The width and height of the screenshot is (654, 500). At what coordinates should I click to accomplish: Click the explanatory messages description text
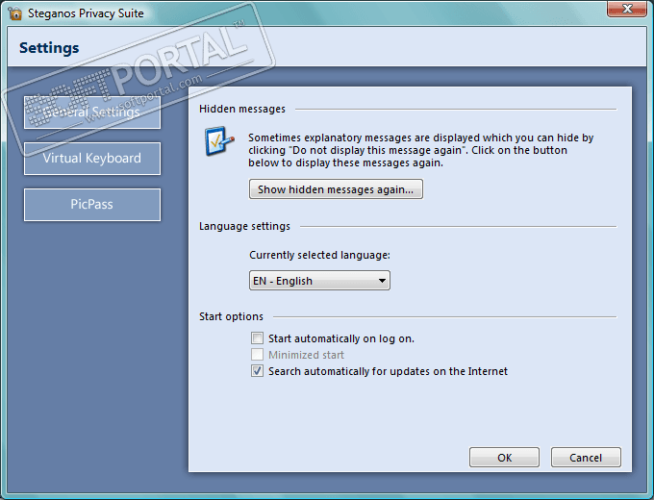[421, 150]
